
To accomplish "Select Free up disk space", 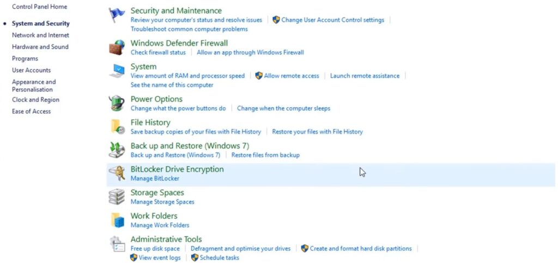I will [155, 248].
